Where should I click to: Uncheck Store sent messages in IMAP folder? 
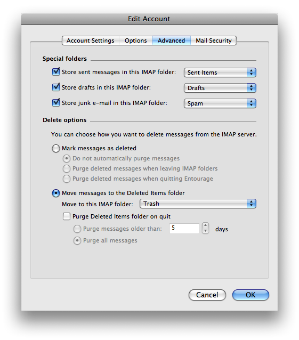[x=56, y=72]
